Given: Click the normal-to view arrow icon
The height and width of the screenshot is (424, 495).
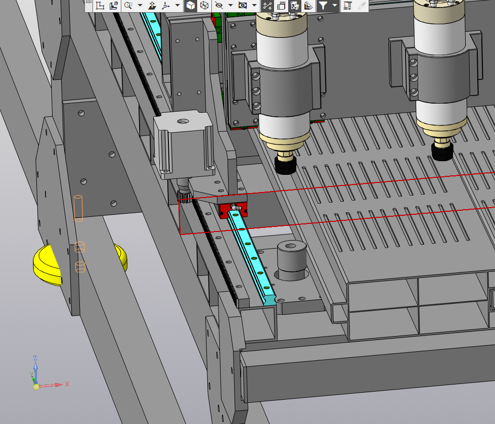Looking at the screenshot, I should tap(152, 6).
